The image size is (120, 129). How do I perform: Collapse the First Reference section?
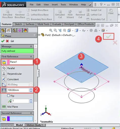pos(31,57)
